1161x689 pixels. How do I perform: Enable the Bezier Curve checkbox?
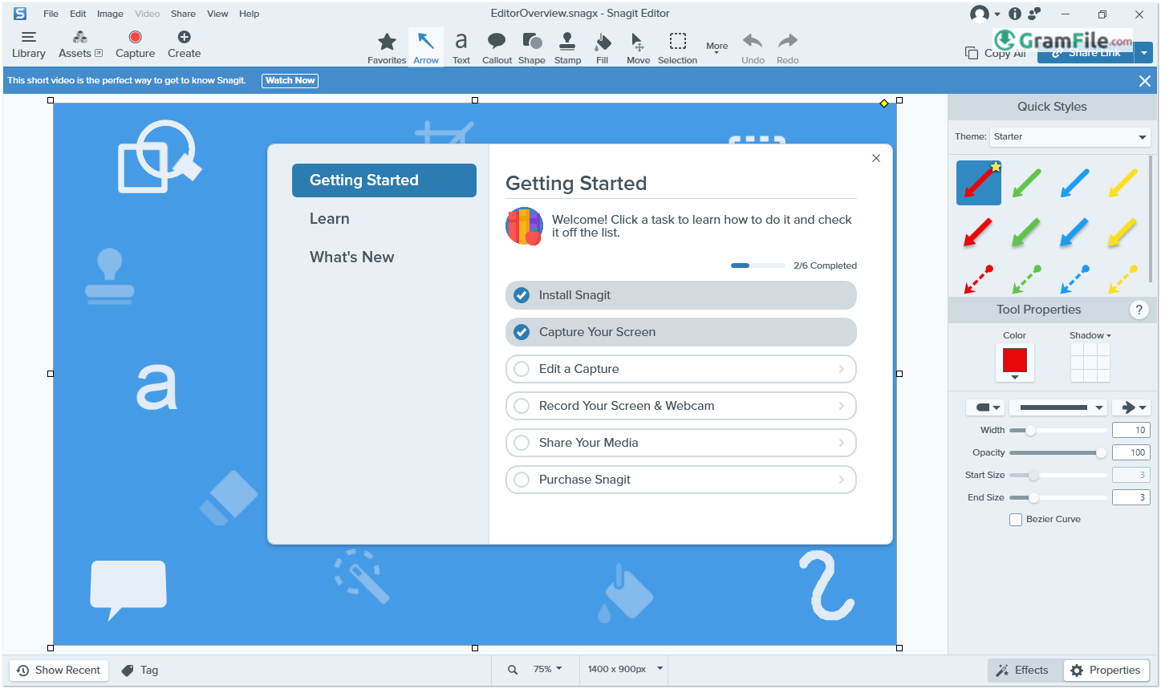click(1016, 520)
